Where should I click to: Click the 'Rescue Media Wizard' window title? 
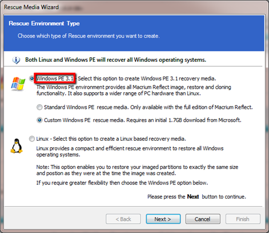click(31, 7)
